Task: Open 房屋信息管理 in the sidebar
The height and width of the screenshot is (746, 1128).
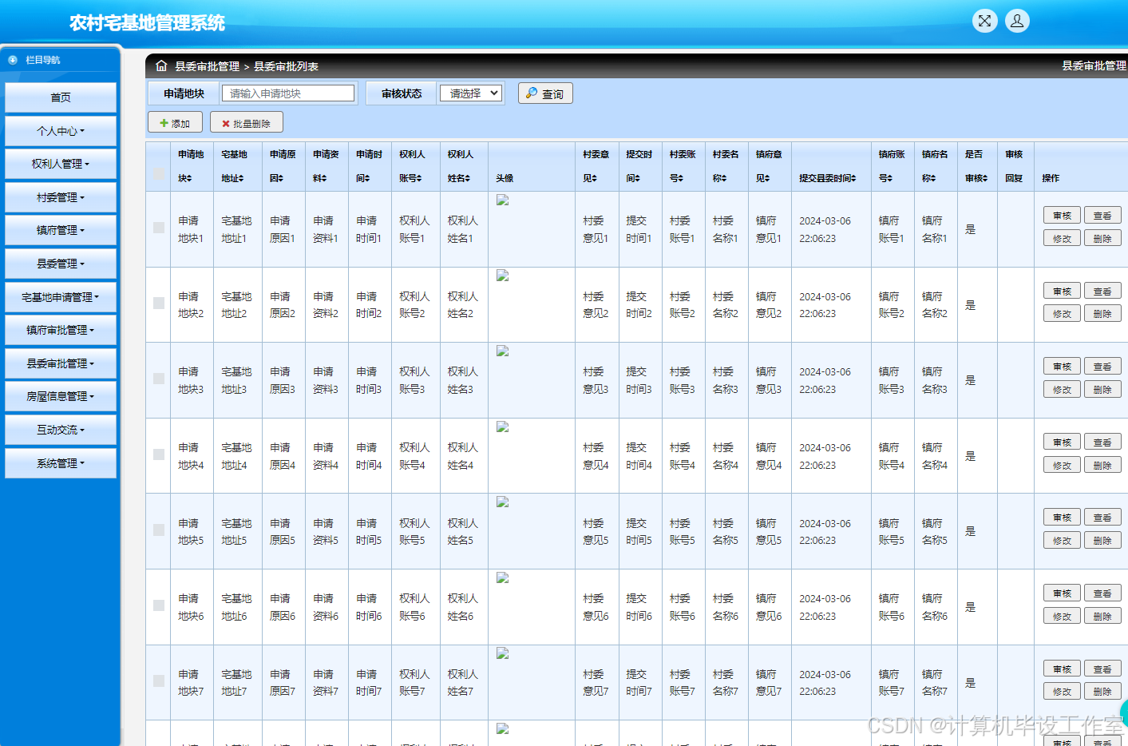Action: coord(61,396)
